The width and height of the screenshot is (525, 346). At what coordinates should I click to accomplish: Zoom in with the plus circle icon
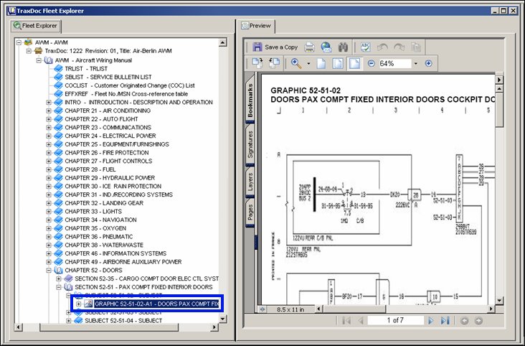429,63
